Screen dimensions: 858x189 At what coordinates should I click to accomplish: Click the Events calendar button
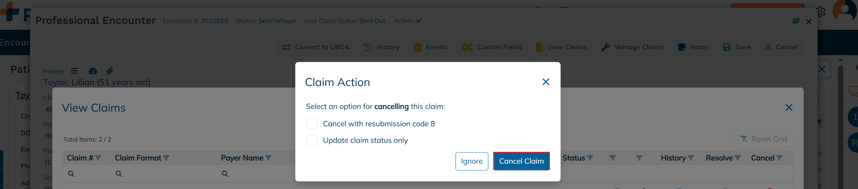[x=430, y=47]
